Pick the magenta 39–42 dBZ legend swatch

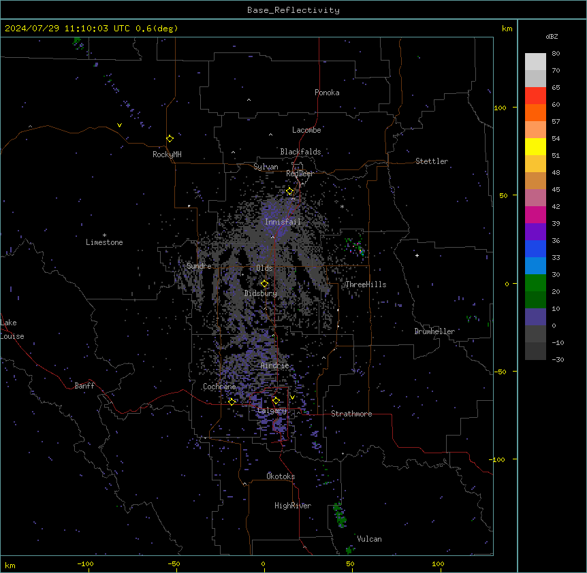[x=535, y=214]
